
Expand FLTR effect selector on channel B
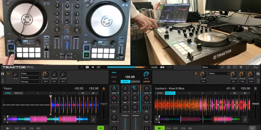[x=143, y=102]
